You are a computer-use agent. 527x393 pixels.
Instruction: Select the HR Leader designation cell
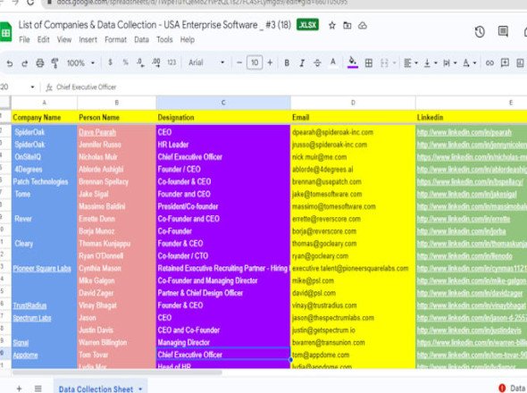point(223,145)
